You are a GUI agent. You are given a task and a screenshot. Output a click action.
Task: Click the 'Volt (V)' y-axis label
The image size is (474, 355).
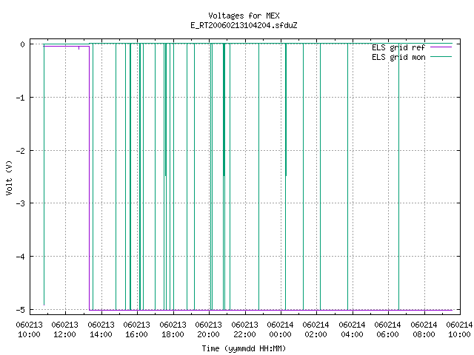click(9, 177)
